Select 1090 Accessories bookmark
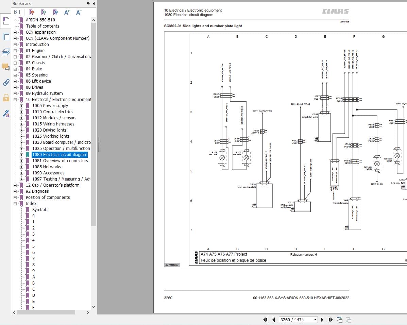The width and height of the screenshot is (407, 325). tap(48, 173)
